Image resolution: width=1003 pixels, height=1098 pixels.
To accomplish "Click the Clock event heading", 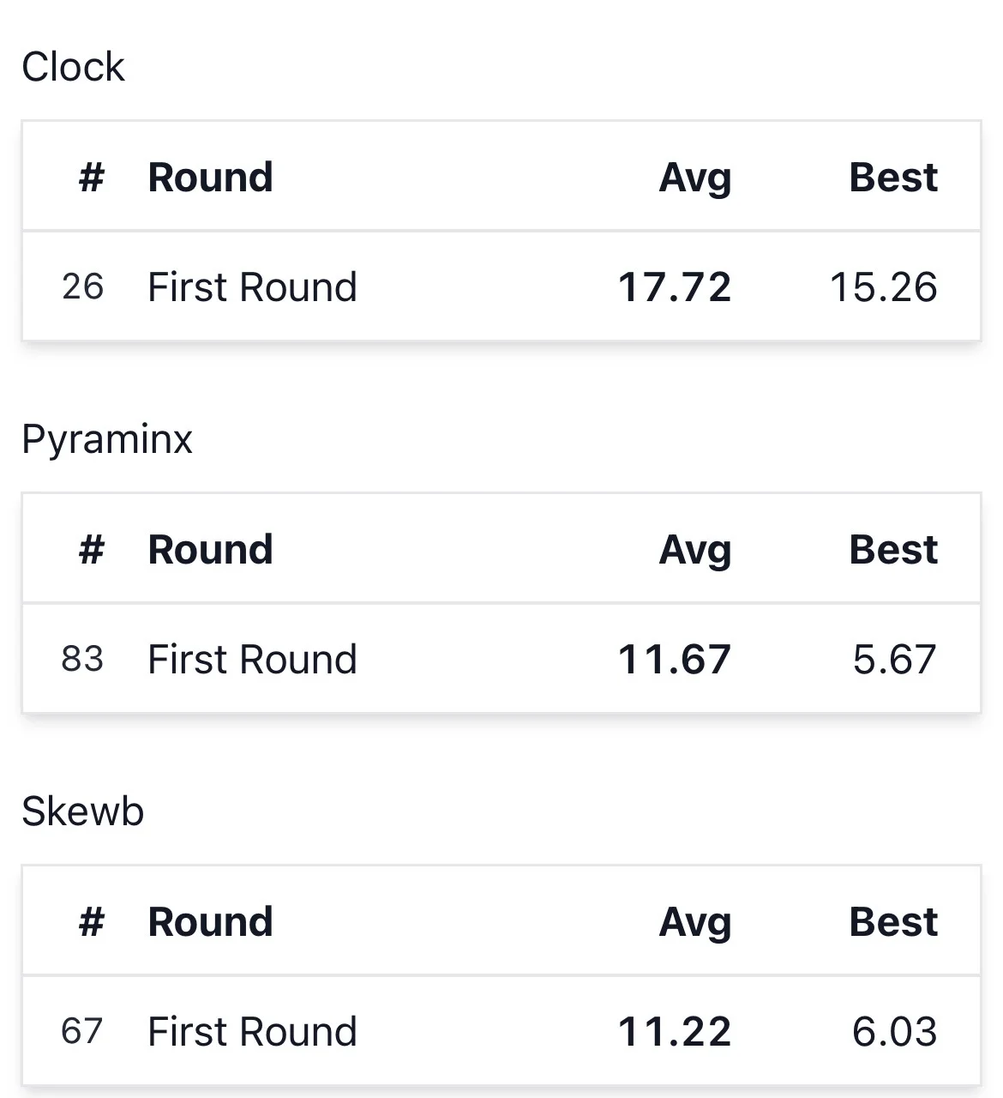I will pos(73,67).
